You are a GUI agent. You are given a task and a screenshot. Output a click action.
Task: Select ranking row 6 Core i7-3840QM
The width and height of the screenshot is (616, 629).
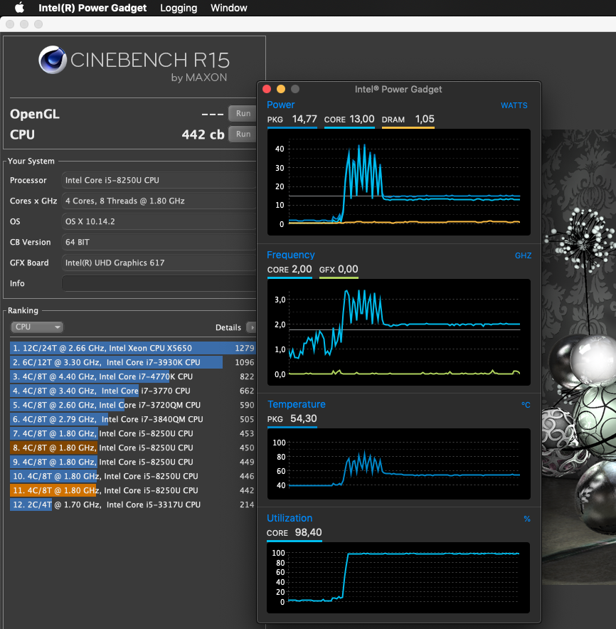pos(133,419)
